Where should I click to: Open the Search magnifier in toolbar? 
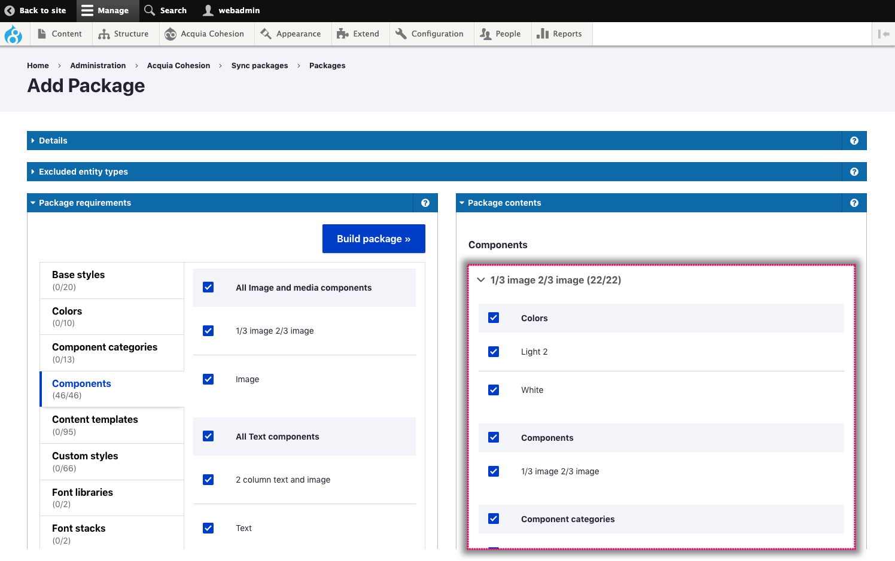coord(150,10)
